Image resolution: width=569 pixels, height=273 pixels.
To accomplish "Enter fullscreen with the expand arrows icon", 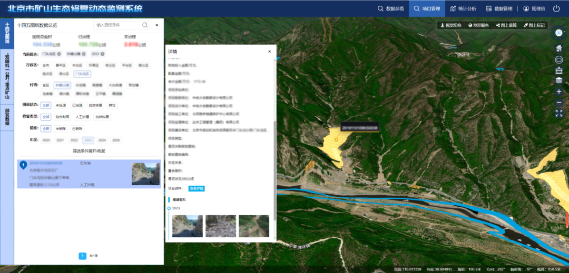I will (559, 113).
